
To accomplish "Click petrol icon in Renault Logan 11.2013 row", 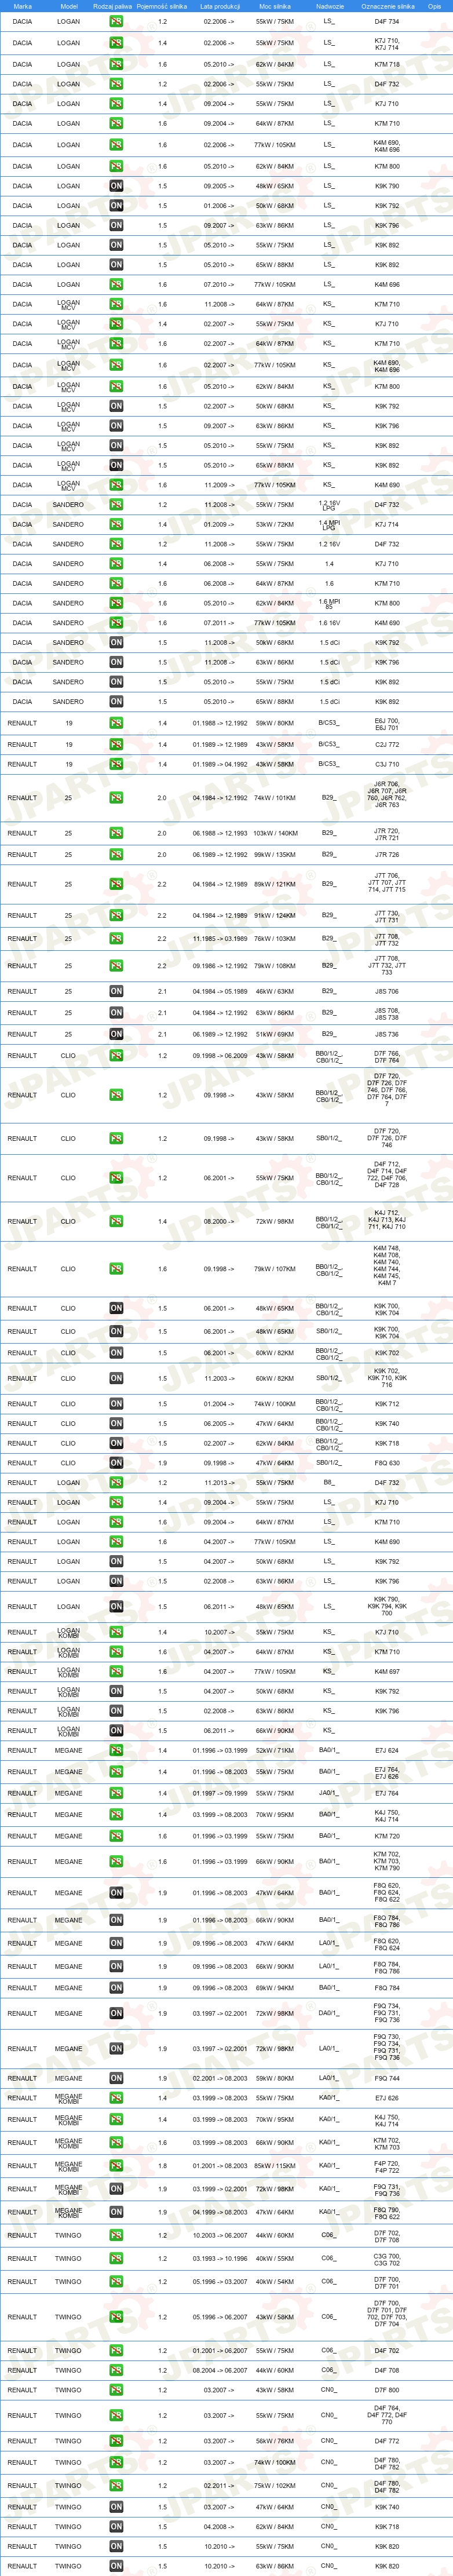I will tap(116, 1482).
